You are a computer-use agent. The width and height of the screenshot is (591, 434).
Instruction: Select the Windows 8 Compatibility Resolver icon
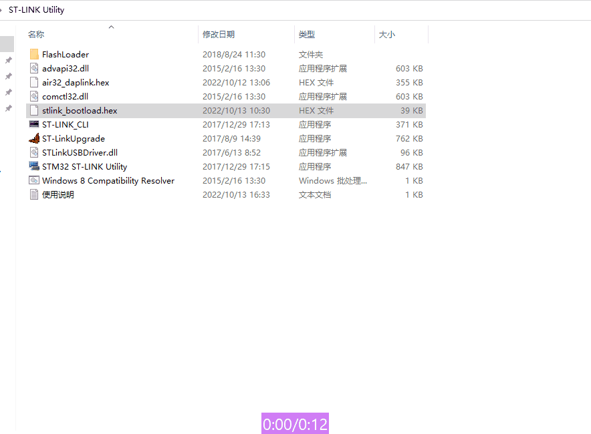34,180
